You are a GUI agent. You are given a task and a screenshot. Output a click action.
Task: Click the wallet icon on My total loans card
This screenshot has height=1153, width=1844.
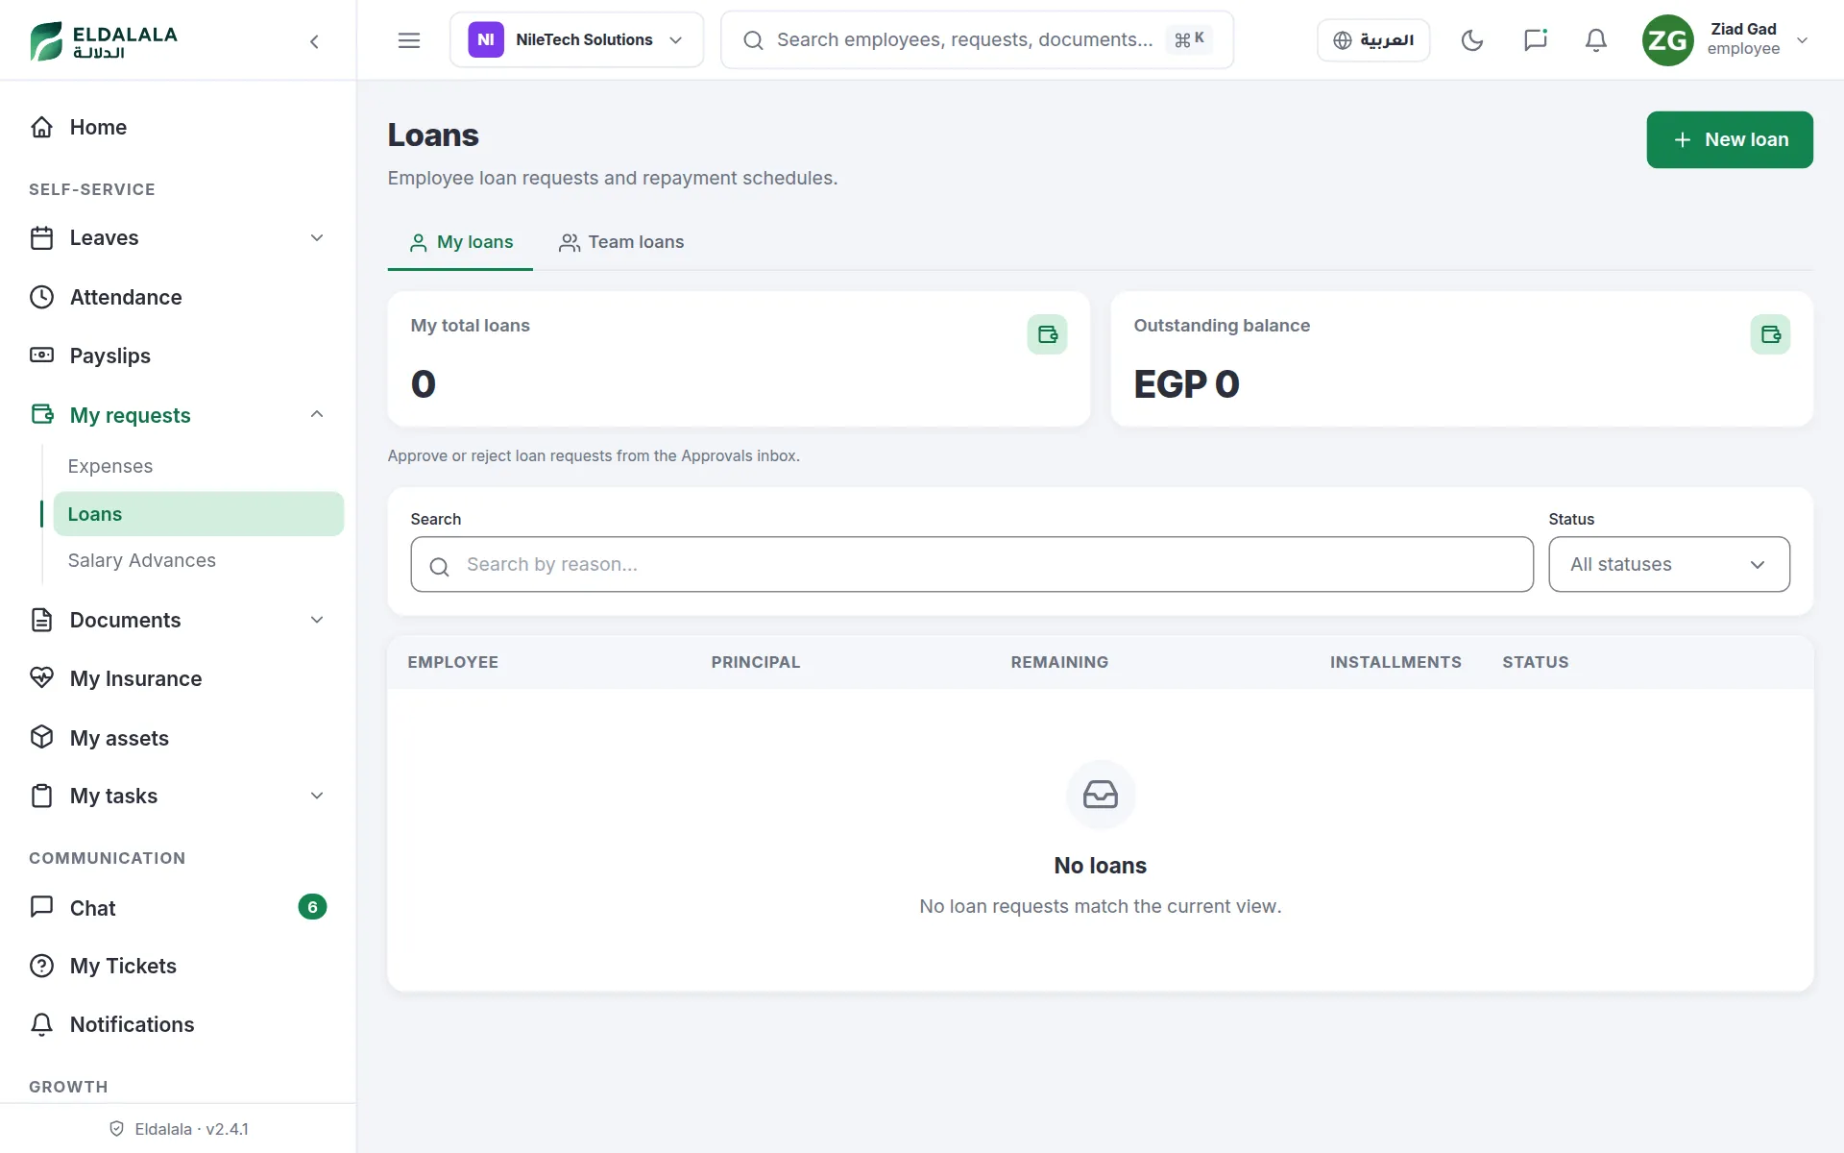click(x=1047, y=334)
